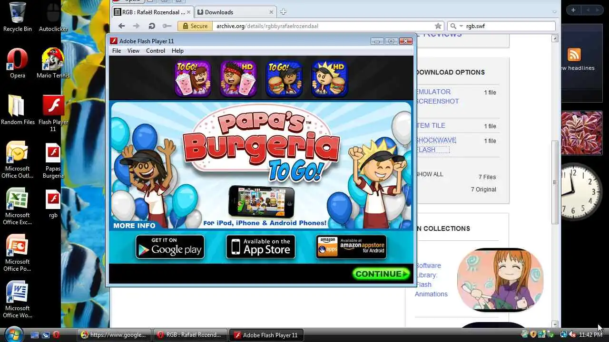Click Switch between windows quick launch icon
The width and height of the screenshot is (609, 342).
click(x=46, y=335)
